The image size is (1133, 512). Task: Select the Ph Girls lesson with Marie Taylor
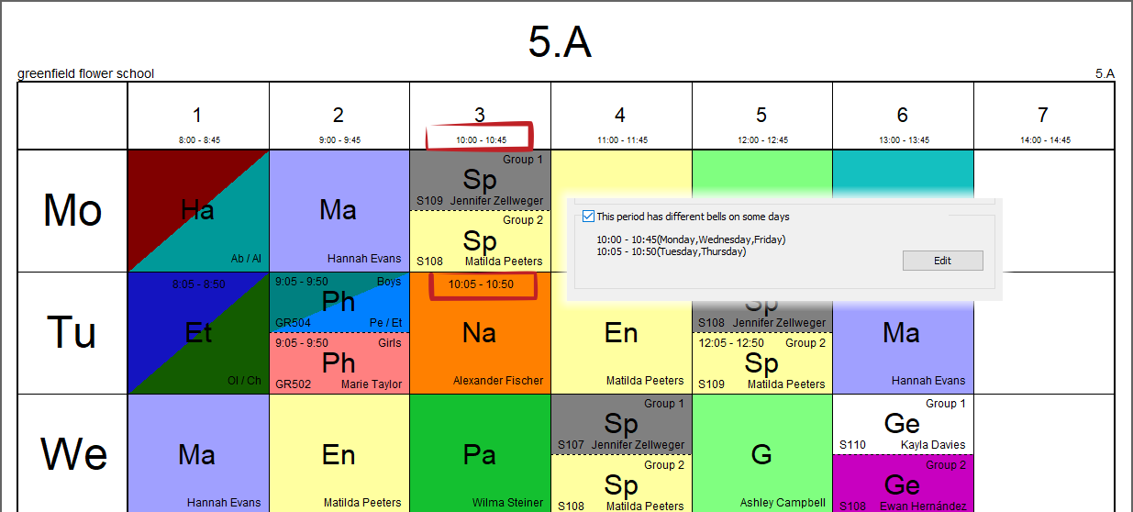[x=339, y=363]
